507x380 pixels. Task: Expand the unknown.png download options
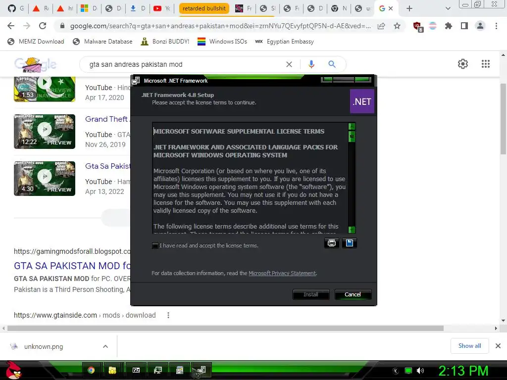(x=105, y=346)
